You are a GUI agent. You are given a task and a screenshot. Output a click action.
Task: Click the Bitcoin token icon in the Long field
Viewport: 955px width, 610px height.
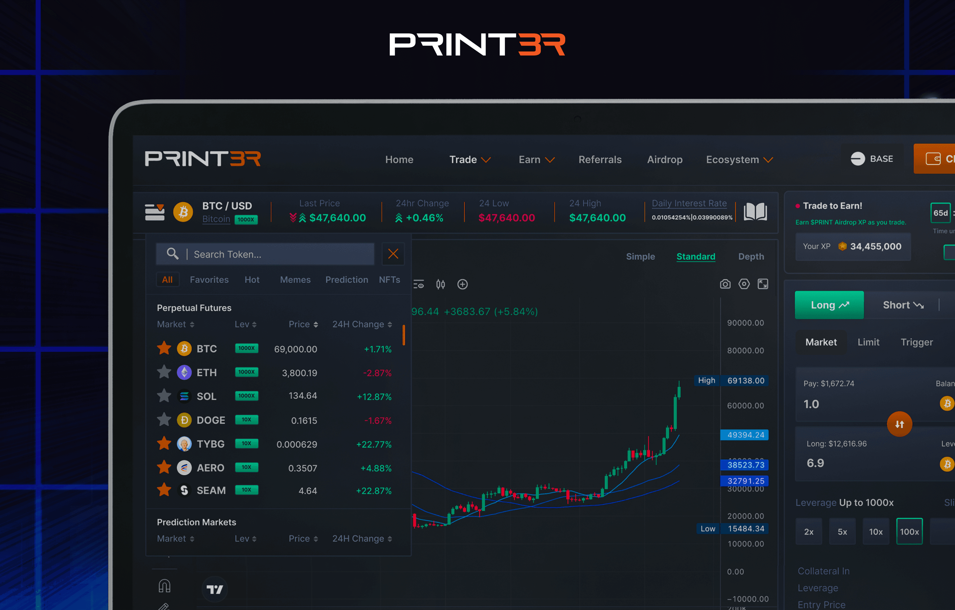pos(948,464)
